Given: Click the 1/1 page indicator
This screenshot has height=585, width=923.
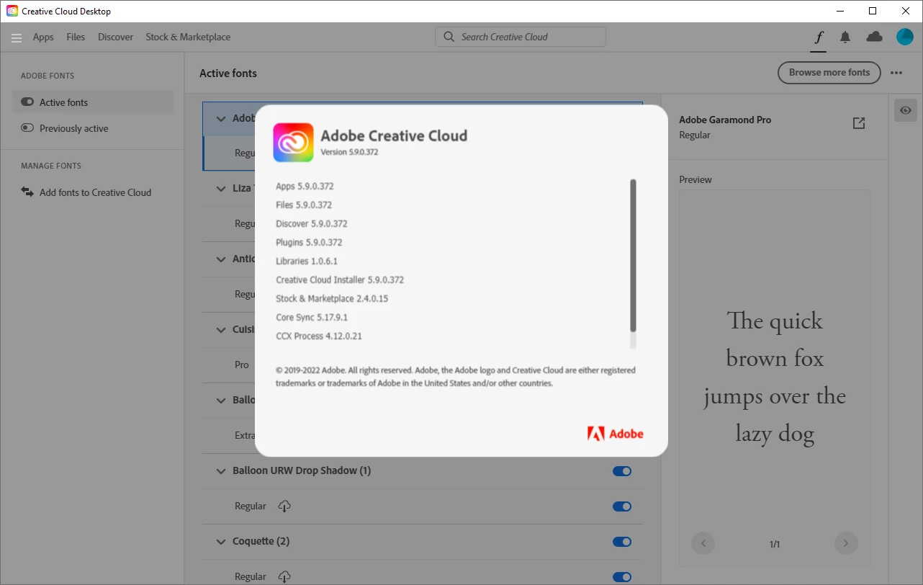Looking at the screenshot, I should [x=775, y=544].
